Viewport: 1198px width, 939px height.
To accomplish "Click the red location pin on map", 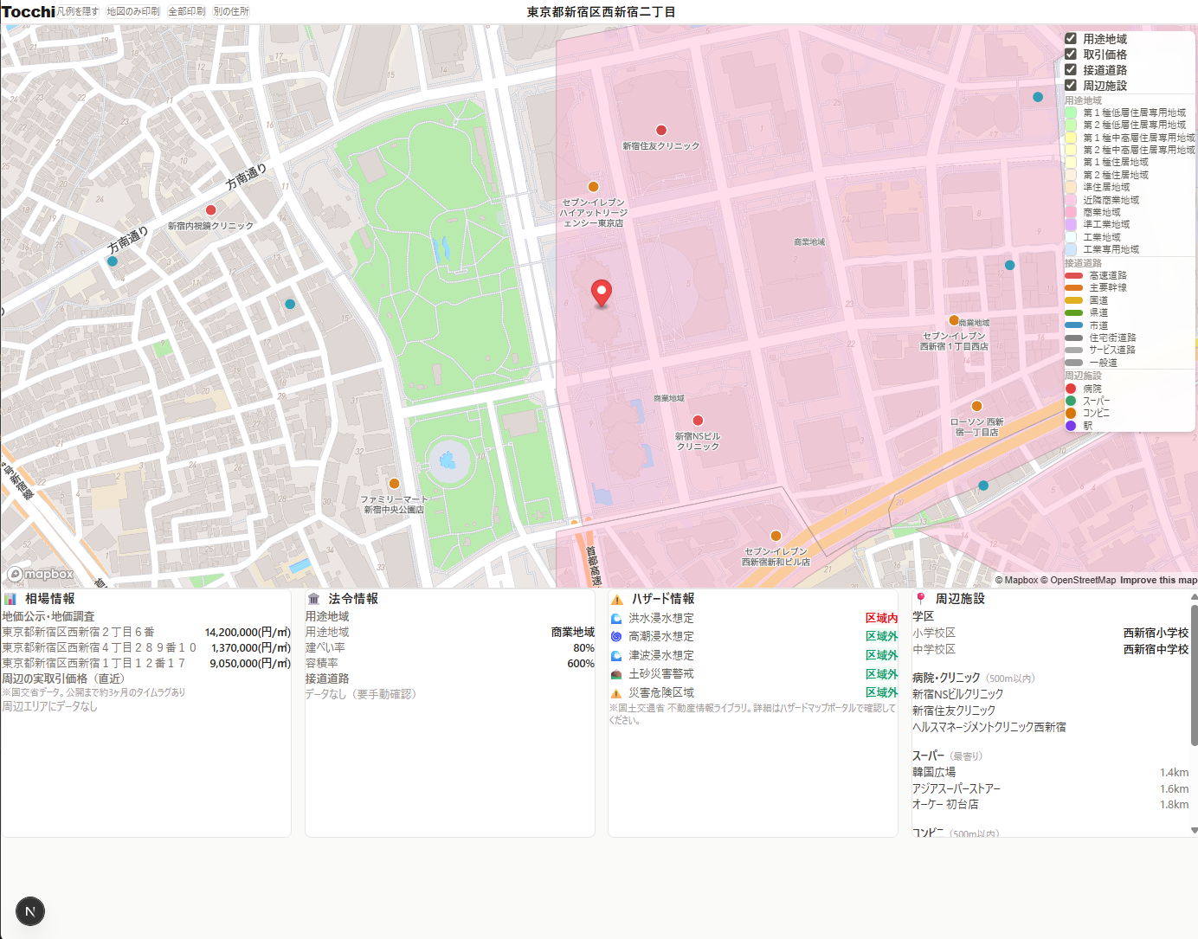I will coord(601,293).
